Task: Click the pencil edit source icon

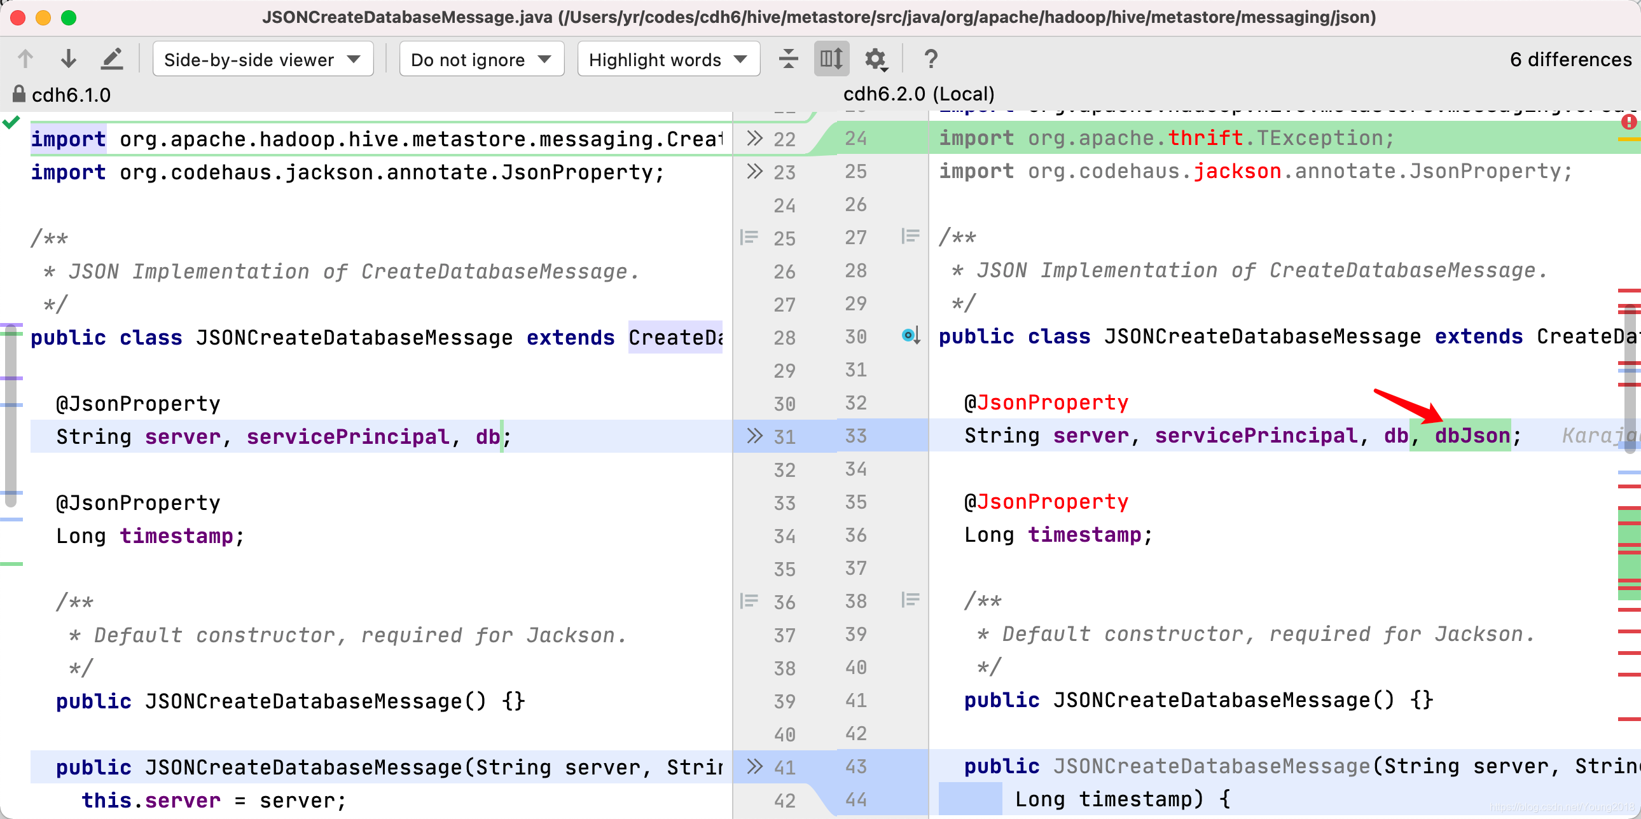Action: tap(112, 59)
